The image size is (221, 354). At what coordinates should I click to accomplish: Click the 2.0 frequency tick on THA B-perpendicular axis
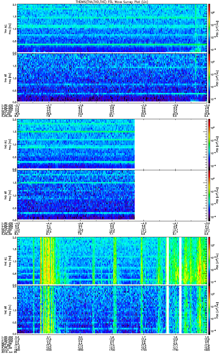[x=14, y=5]
